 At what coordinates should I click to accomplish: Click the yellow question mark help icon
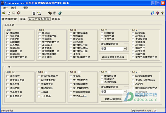(x=162, y=13)
